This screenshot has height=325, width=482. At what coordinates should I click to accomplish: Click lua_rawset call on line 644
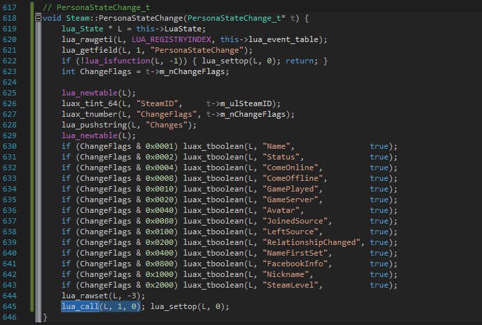coord(85,296)
